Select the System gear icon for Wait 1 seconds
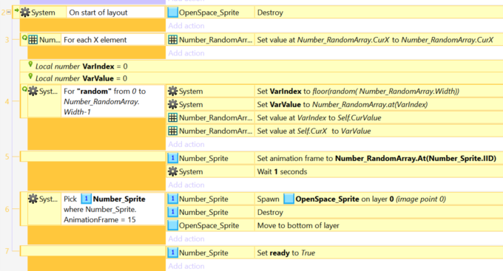The width and height of the screenshot is (503, 271). (x=172, y=171)
